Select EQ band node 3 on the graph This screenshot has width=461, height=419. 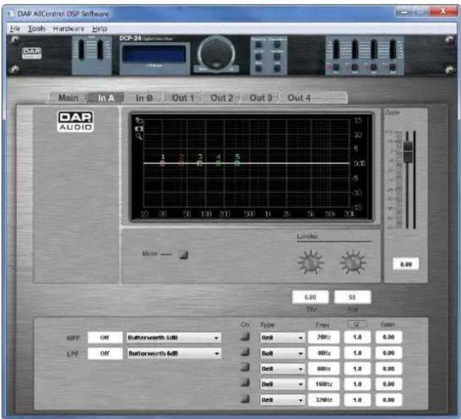pyautogui.click(x=200, y=163)
